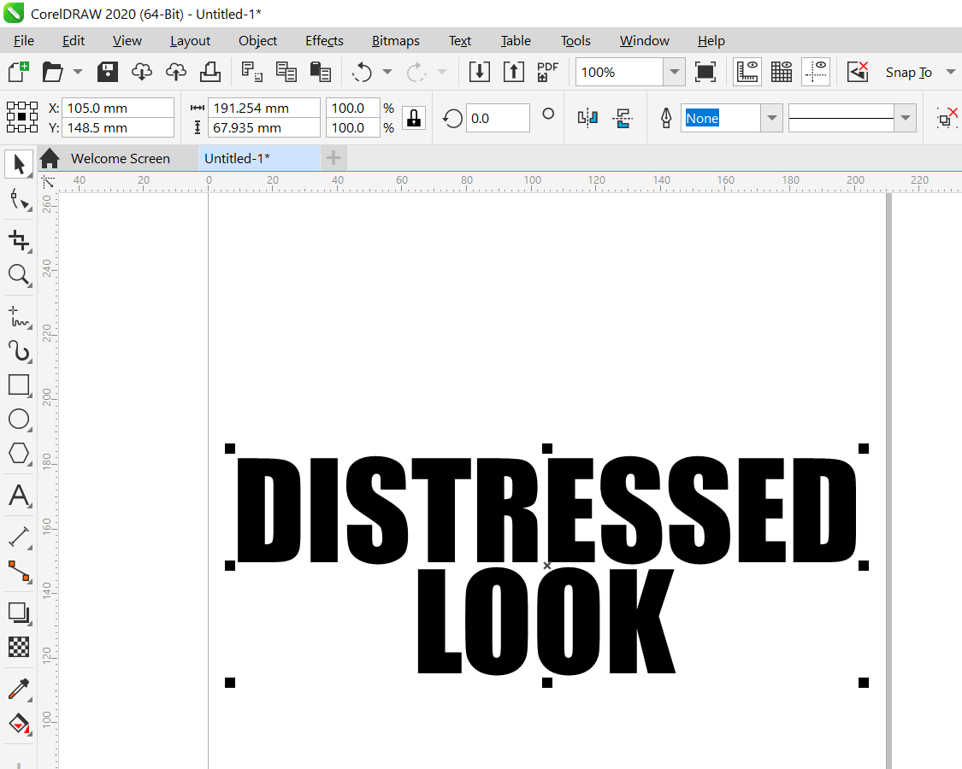
Task: Select the Shape tool
Action: 19,200
